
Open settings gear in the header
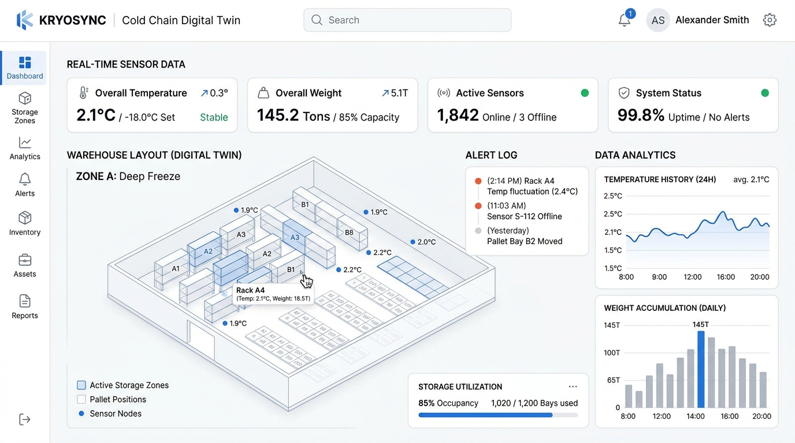(770, 20)
